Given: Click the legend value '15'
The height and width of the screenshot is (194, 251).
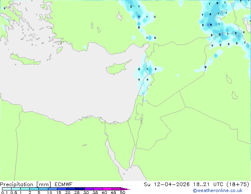Looking at the screenshot, I should 59,192.
